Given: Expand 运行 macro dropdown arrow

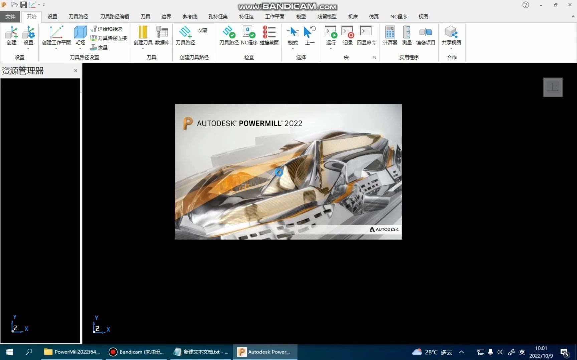Looking at the screenshot, I should coord(331,49).
